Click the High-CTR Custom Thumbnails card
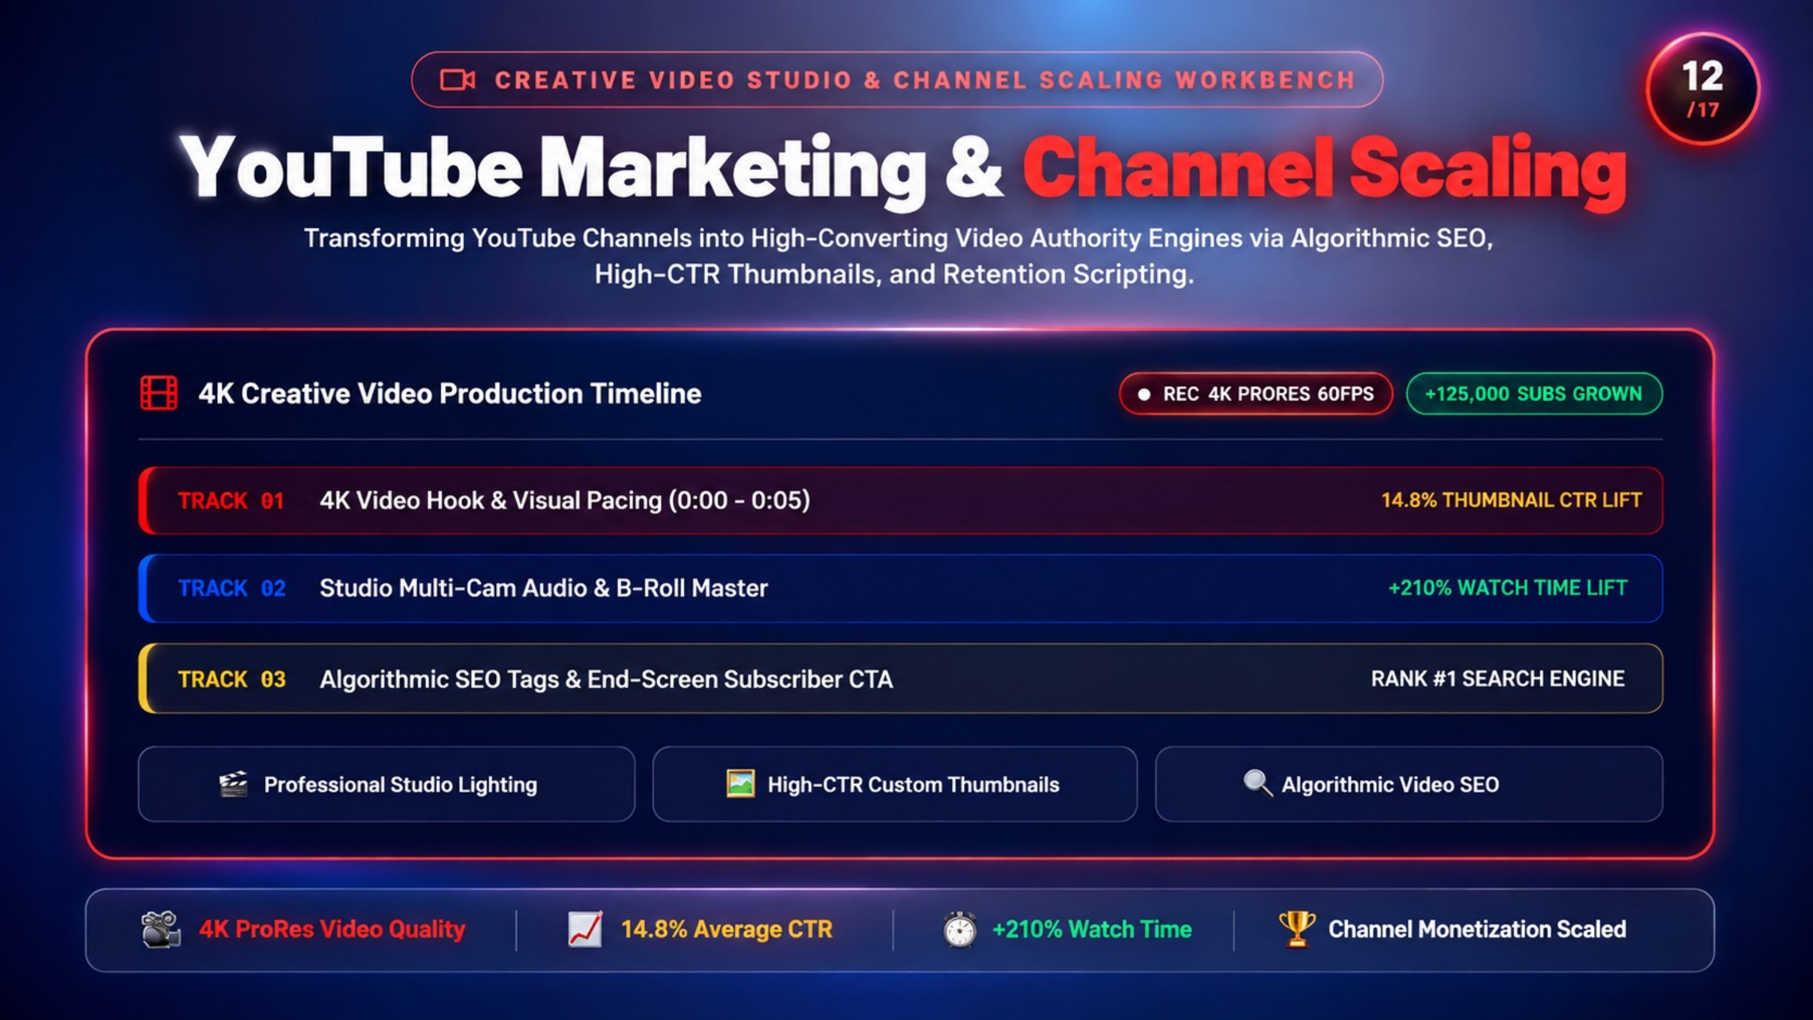 tap(895, 784)
